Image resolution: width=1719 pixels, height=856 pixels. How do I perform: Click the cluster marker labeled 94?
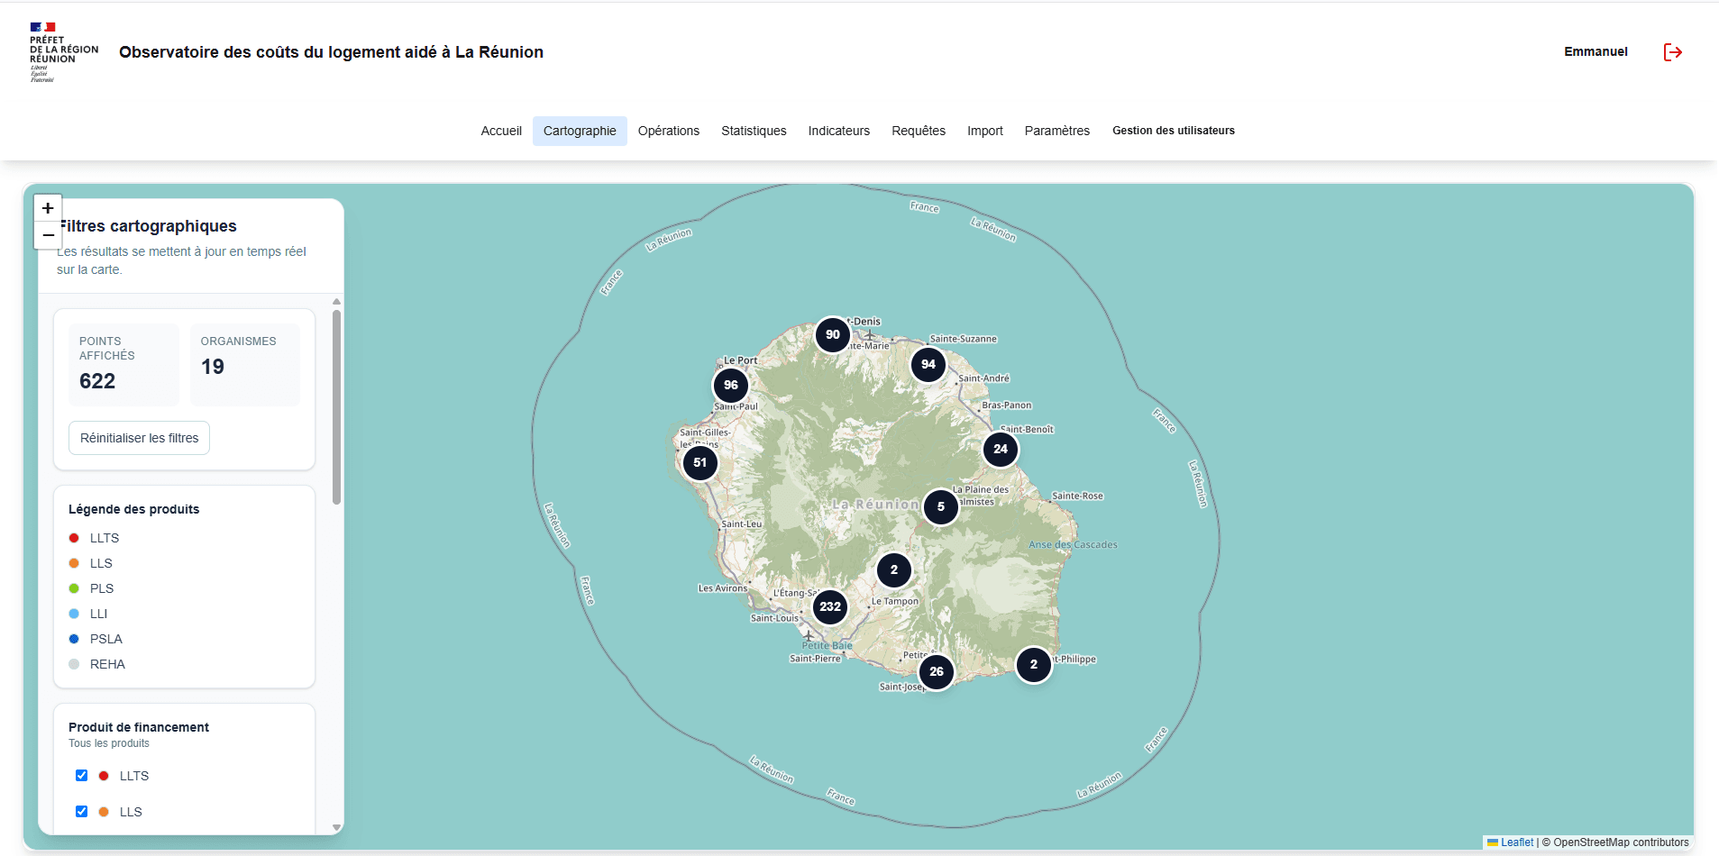tap(928, 364)
